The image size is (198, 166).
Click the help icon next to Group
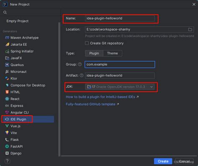(x=80, y=64)
